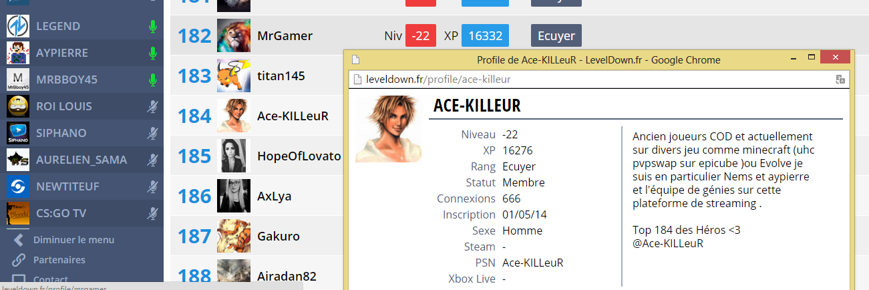
Task: Click the translate icon in the popup address bar
Action: coord(840,80)
